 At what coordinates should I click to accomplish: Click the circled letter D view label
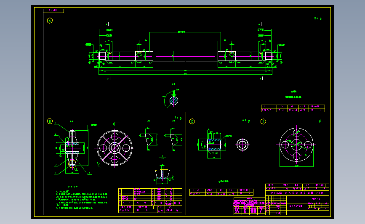pyautogui.click(x=263, y=121)
